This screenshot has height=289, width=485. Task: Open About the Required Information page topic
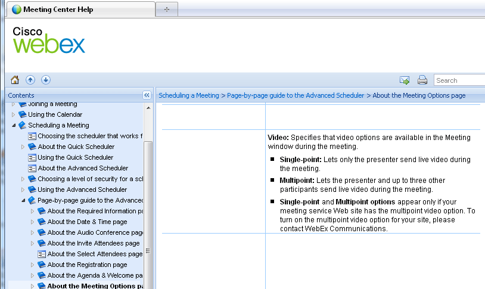tap(95, 211)
